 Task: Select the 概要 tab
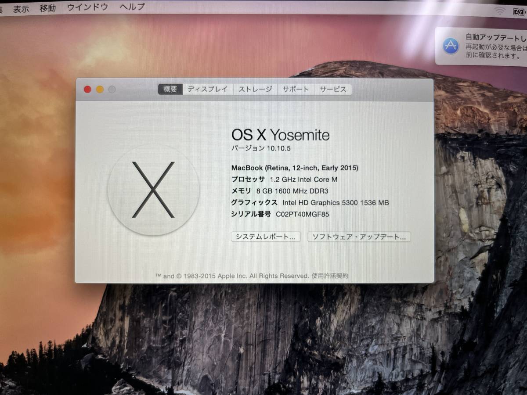coord(170,89)
